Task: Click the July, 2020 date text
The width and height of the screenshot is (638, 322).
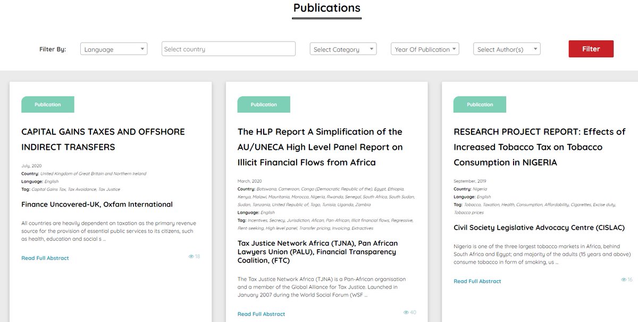Action: click(x=31, y=166)
